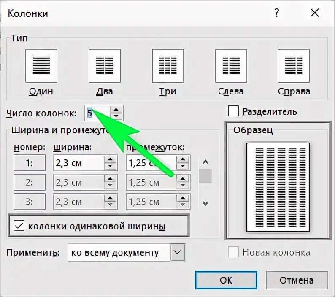Click the column number 3: label

tap(30, 202)
